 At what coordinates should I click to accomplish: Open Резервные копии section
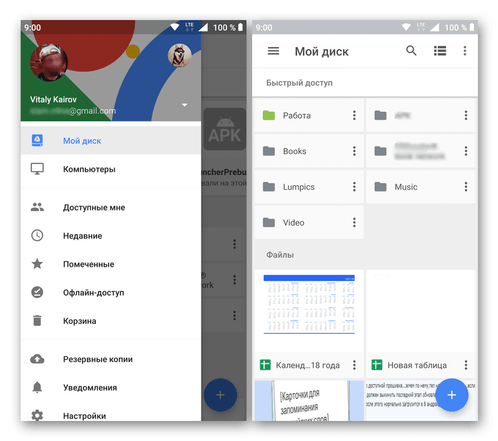pyautogui.click(x=111, y=359)
